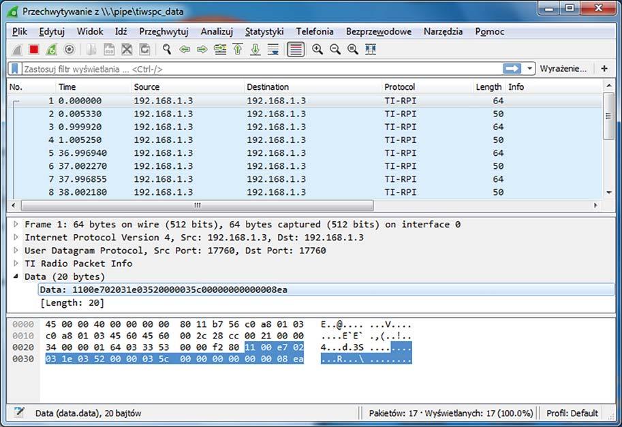
Task: Open the Analizuj menu
Action: (217, 32)
